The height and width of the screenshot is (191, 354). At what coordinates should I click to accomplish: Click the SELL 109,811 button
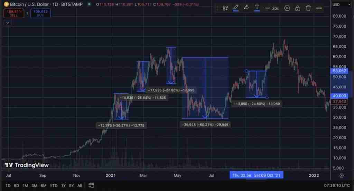(14, 13)
